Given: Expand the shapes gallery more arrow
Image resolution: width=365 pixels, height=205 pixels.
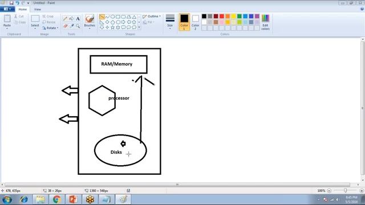Looking at the screenshot, I should [139, 27].
